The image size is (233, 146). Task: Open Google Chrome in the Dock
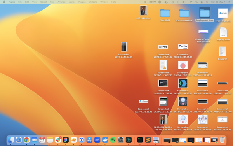pyautogui.click(x=26, y=140)
